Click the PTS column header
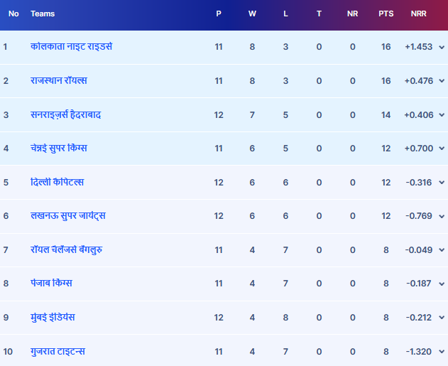Screen dimensions: 448x366 click(x=386, y=14)
